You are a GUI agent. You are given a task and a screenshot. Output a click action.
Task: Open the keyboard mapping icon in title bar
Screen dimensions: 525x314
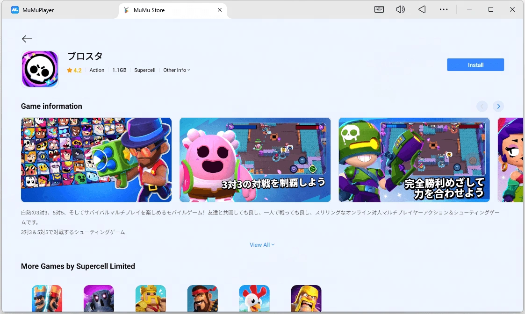(379, 9)
